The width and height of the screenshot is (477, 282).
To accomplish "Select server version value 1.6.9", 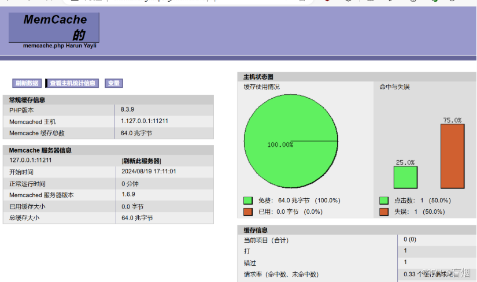I will click(x=128, y=194).
